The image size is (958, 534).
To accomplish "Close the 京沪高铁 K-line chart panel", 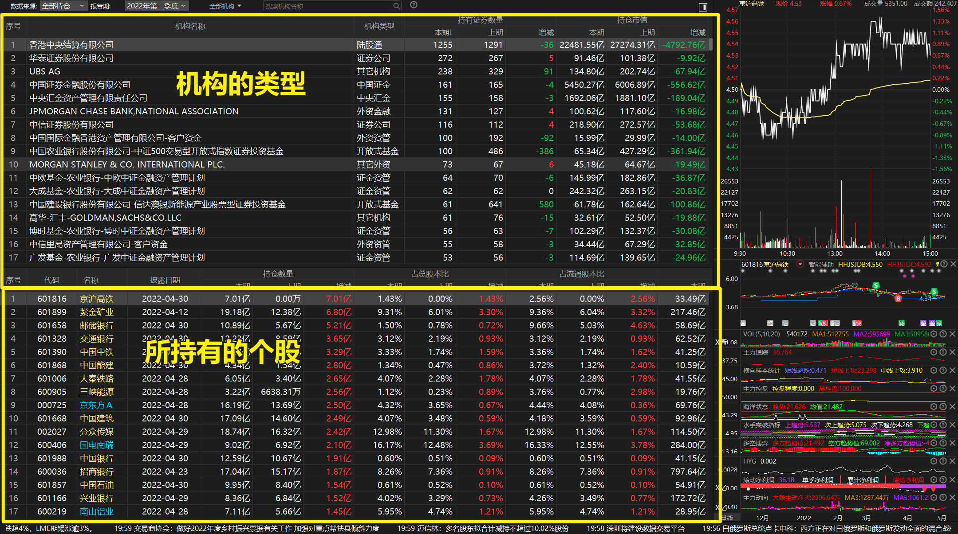I will (x=953, y=265).
